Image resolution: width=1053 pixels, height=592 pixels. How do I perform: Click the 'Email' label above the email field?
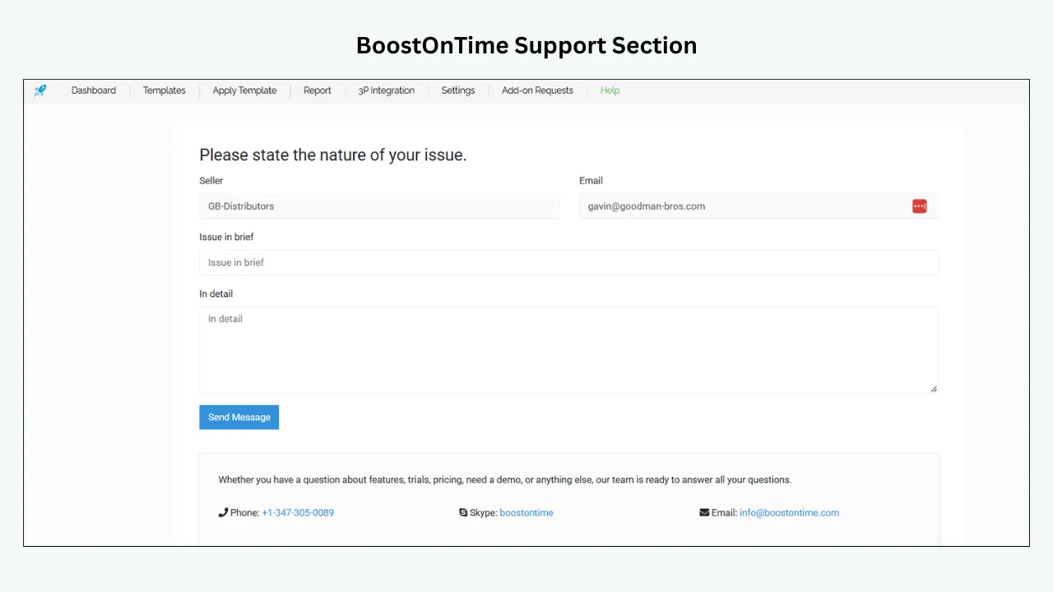click(591, 181)
